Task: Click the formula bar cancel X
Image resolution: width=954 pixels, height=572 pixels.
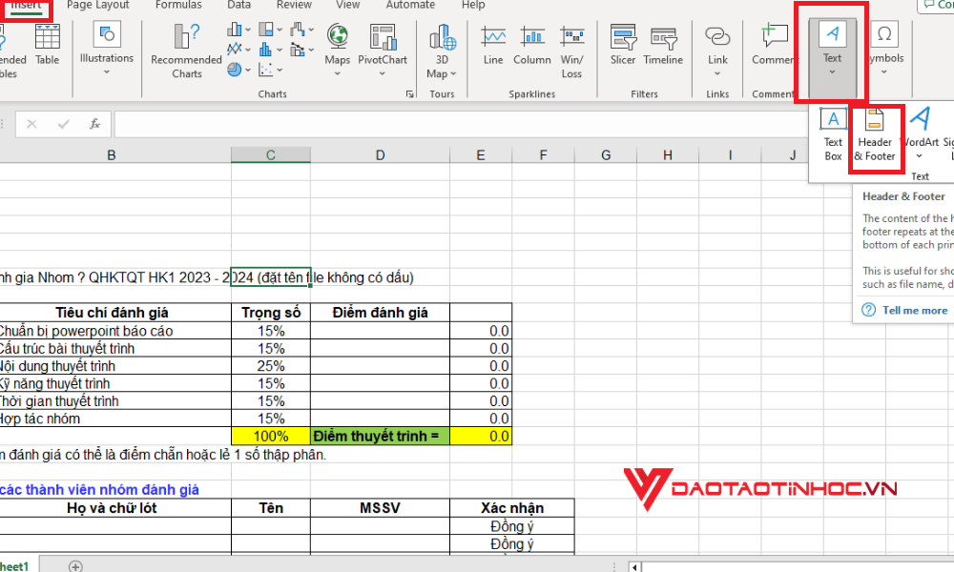Action: pos(31,124)
